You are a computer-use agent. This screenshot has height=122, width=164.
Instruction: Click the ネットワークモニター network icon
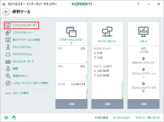click(x=107, y=32)
